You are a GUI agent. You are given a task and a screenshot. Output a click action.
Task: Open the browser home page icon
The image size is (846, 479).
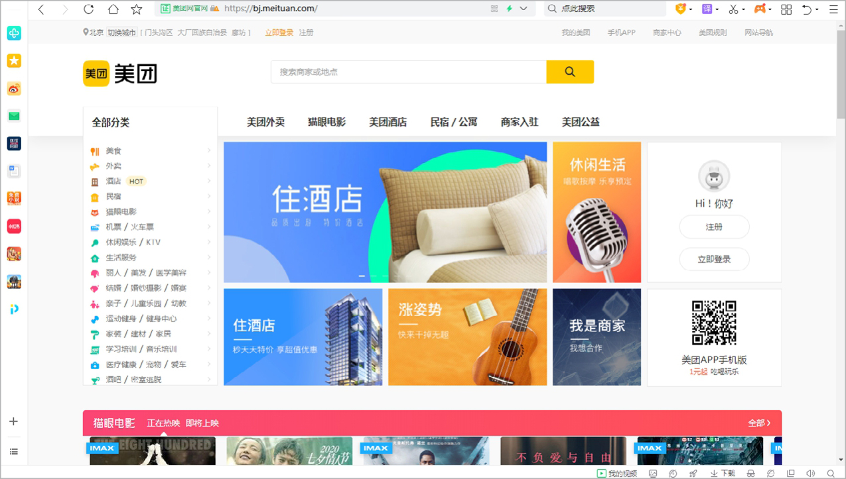pos(113,9)
